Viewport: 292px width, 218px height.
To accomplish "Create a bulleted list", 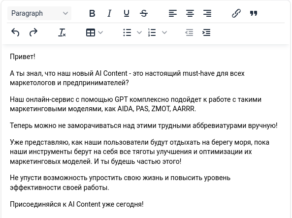I will point(127,32).
